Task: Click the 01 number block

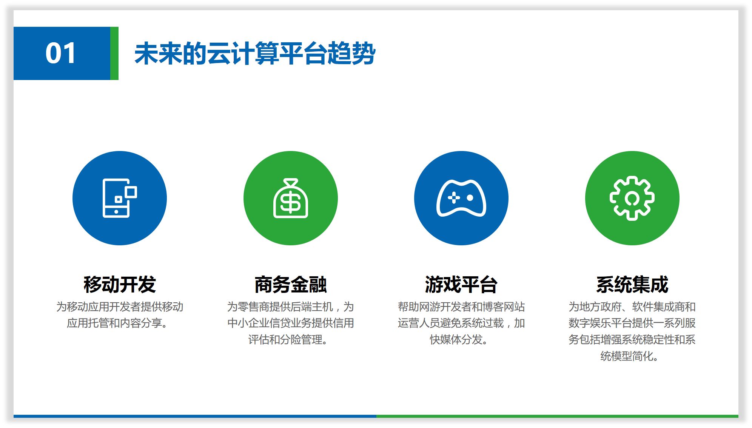Action: (61, 53)
